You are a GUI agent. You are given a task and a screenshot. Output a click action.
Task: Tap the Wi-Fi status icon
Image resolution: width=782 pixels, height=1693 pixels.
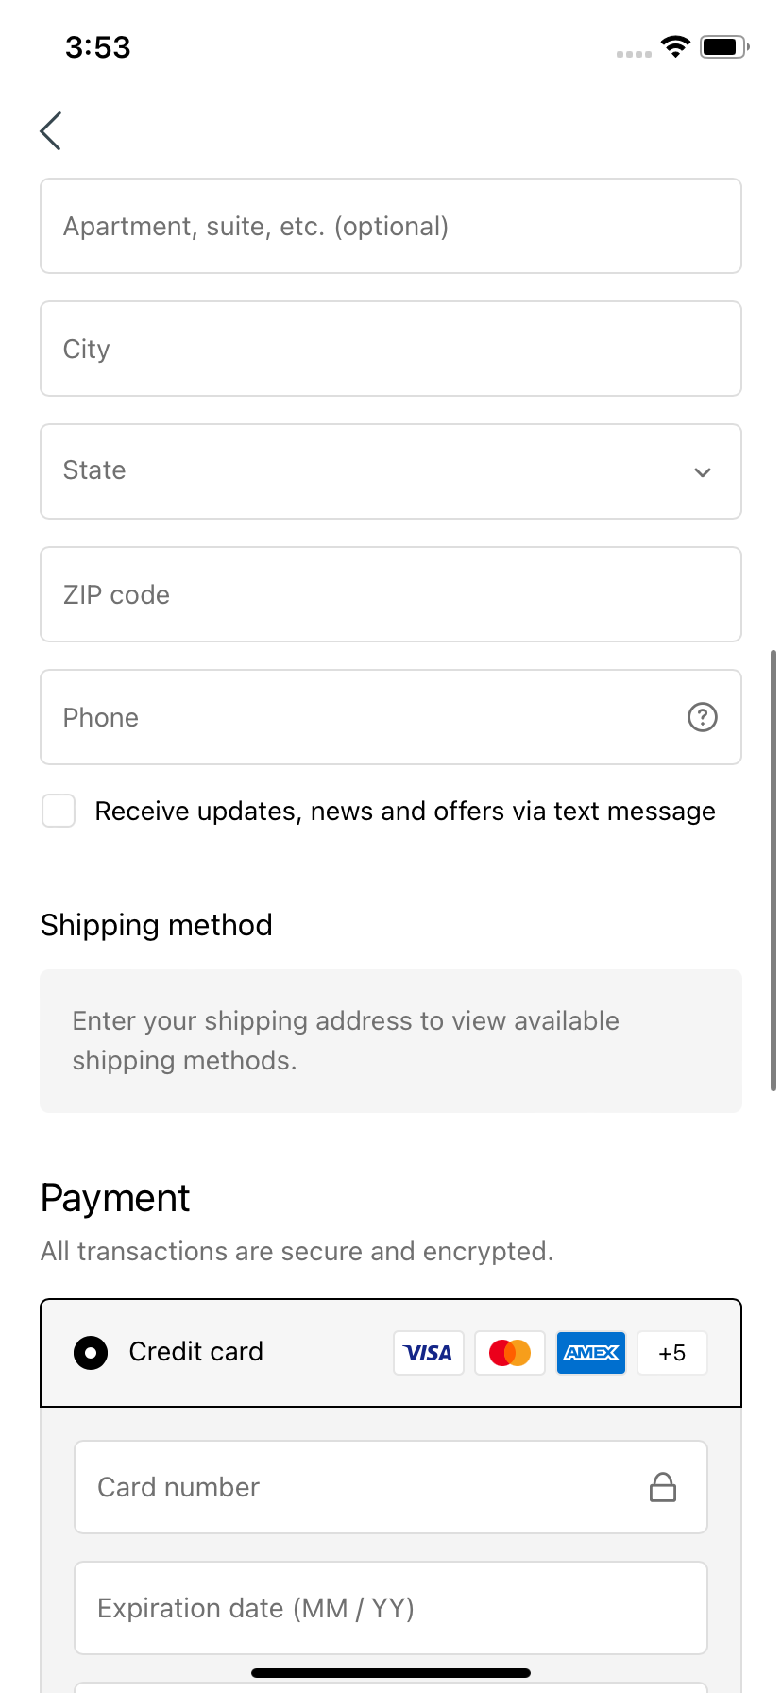pyautogui.click(x=675, y=46)
